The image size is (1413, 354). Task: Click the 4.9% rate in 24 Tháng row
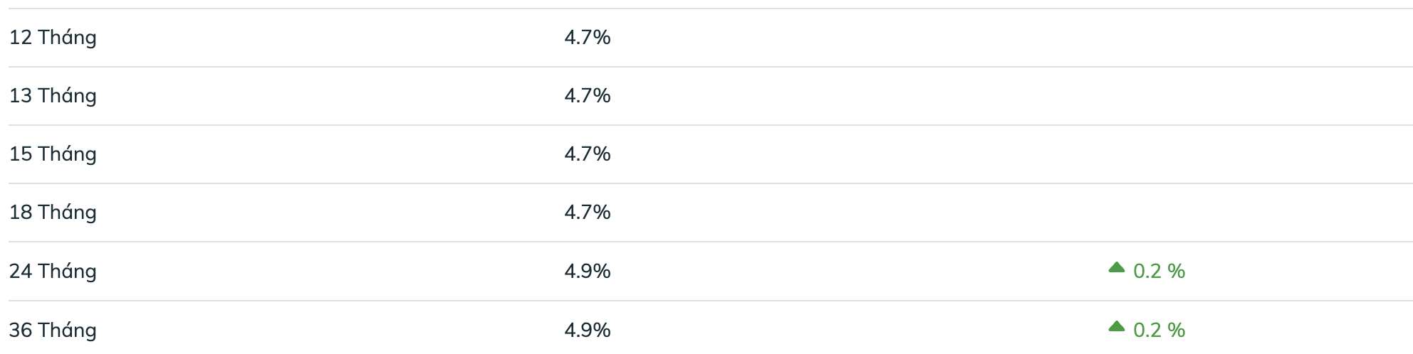click(588, 272)
